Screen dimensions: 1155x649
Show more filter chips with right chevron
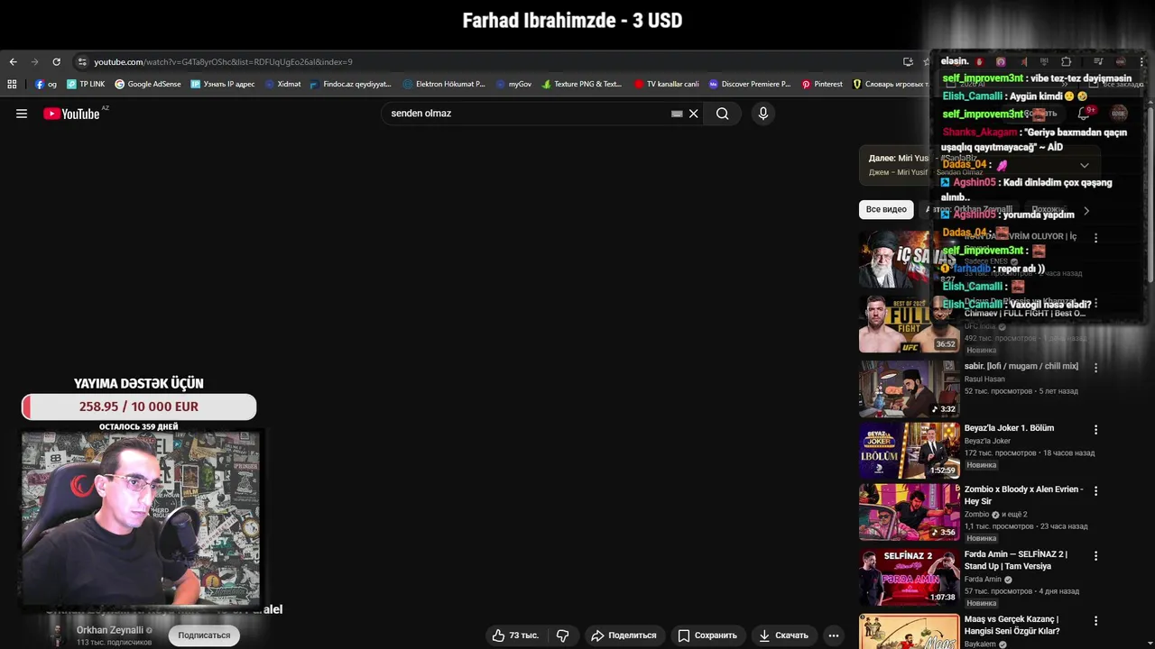click(x=1086, y=210)
